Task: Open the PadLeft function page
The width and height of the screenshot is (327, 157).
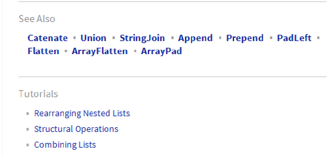Action: coord(294,38)
